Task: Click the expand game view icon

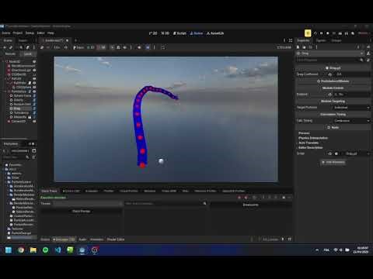Action: (x=163, y=47)
